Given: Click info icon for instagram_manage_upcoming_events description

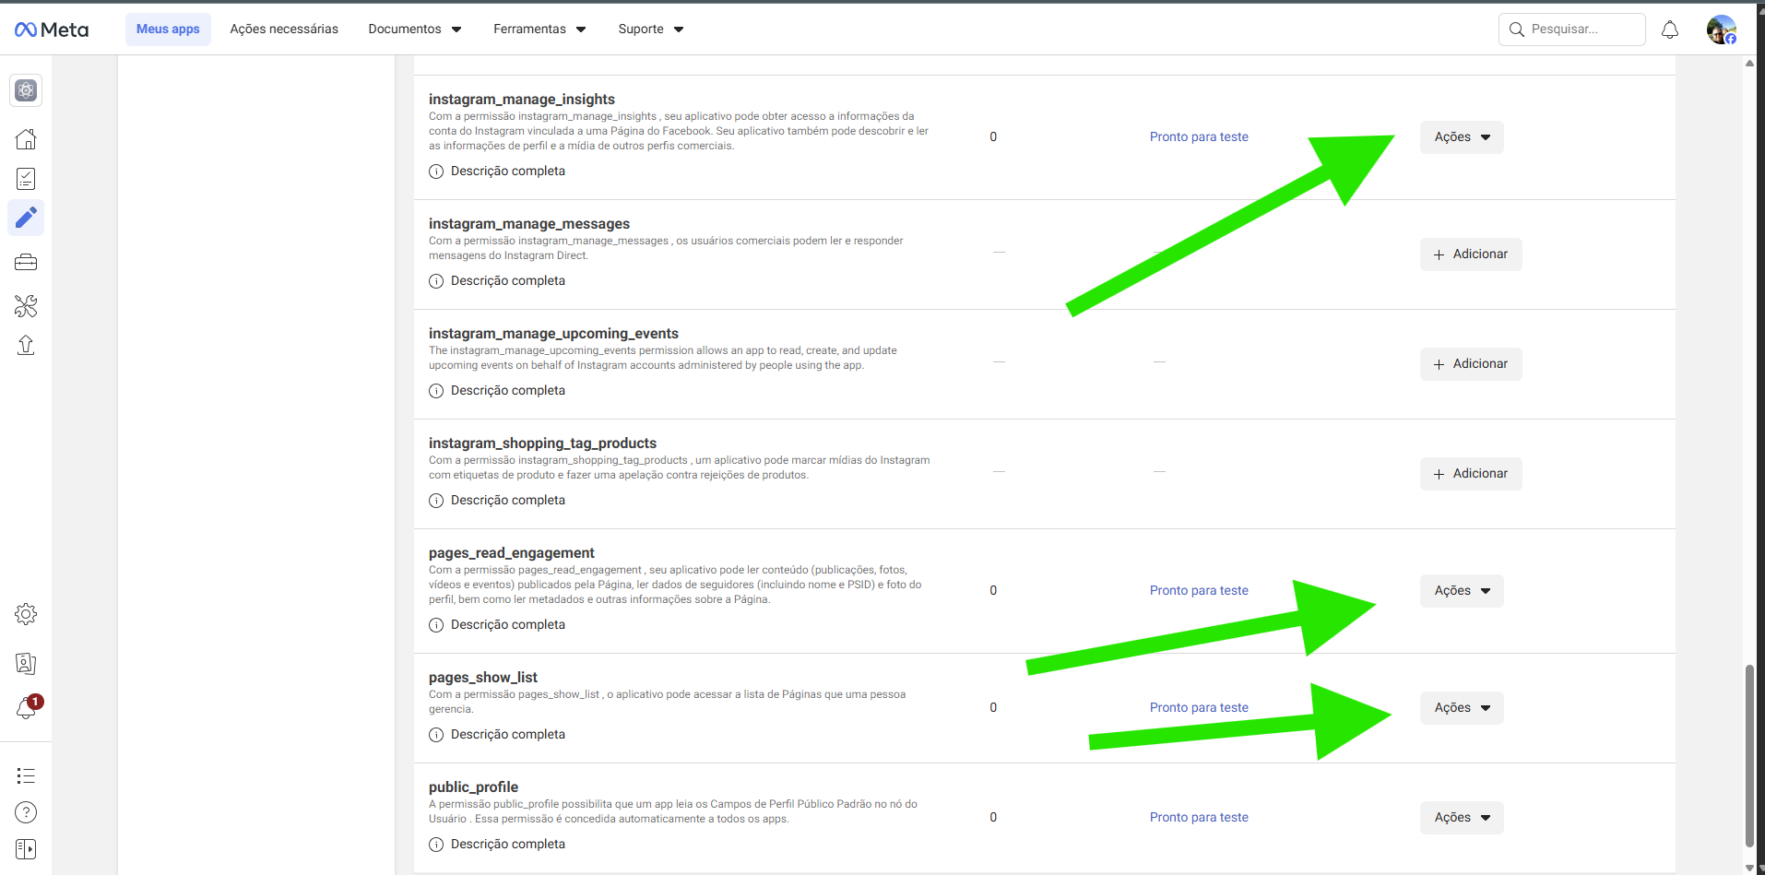Looking at the screenshot, I should [436, 391].
